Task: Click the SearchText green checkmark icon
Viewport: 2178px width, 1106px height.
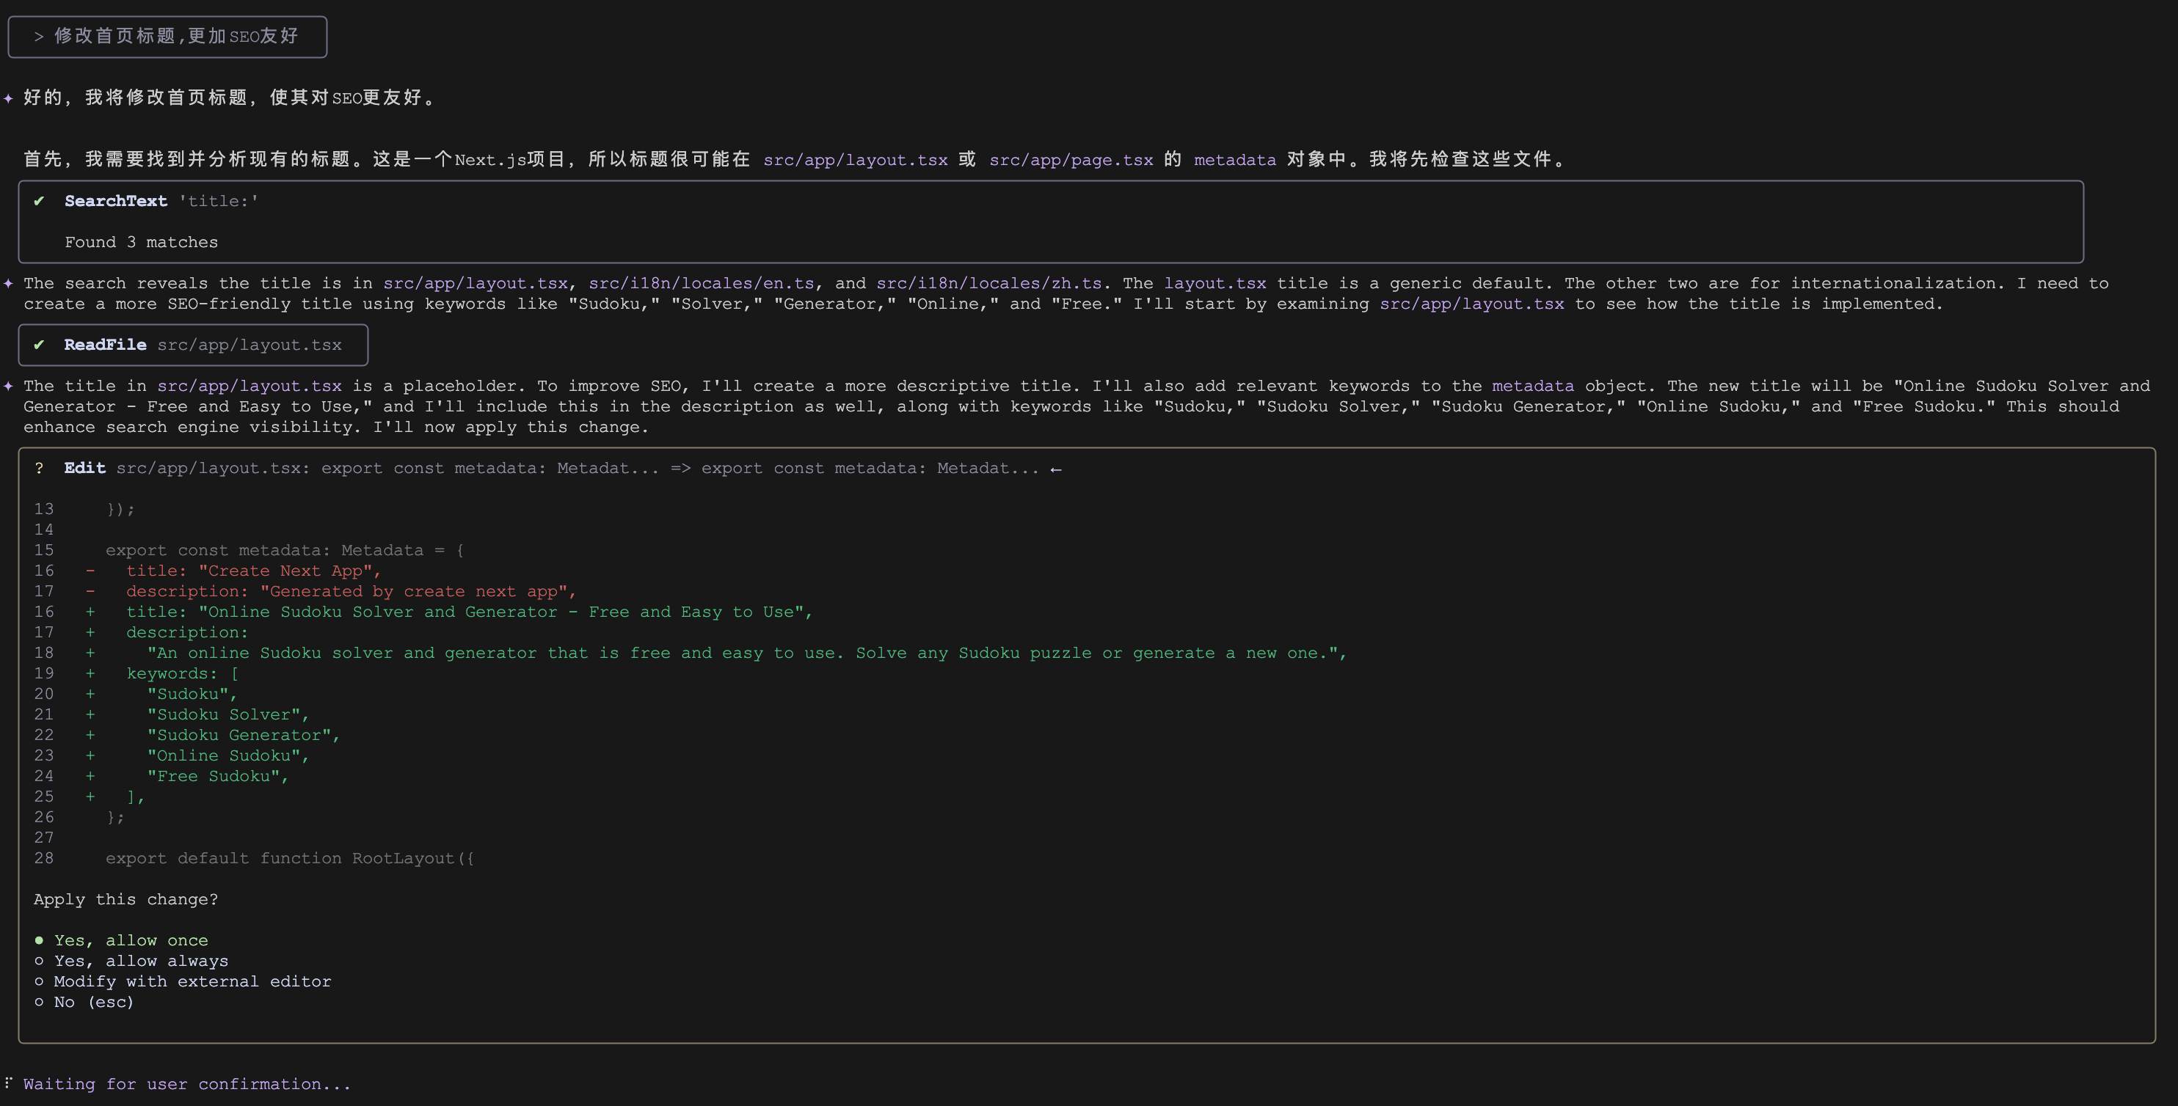Action: (x=39, y=201)
